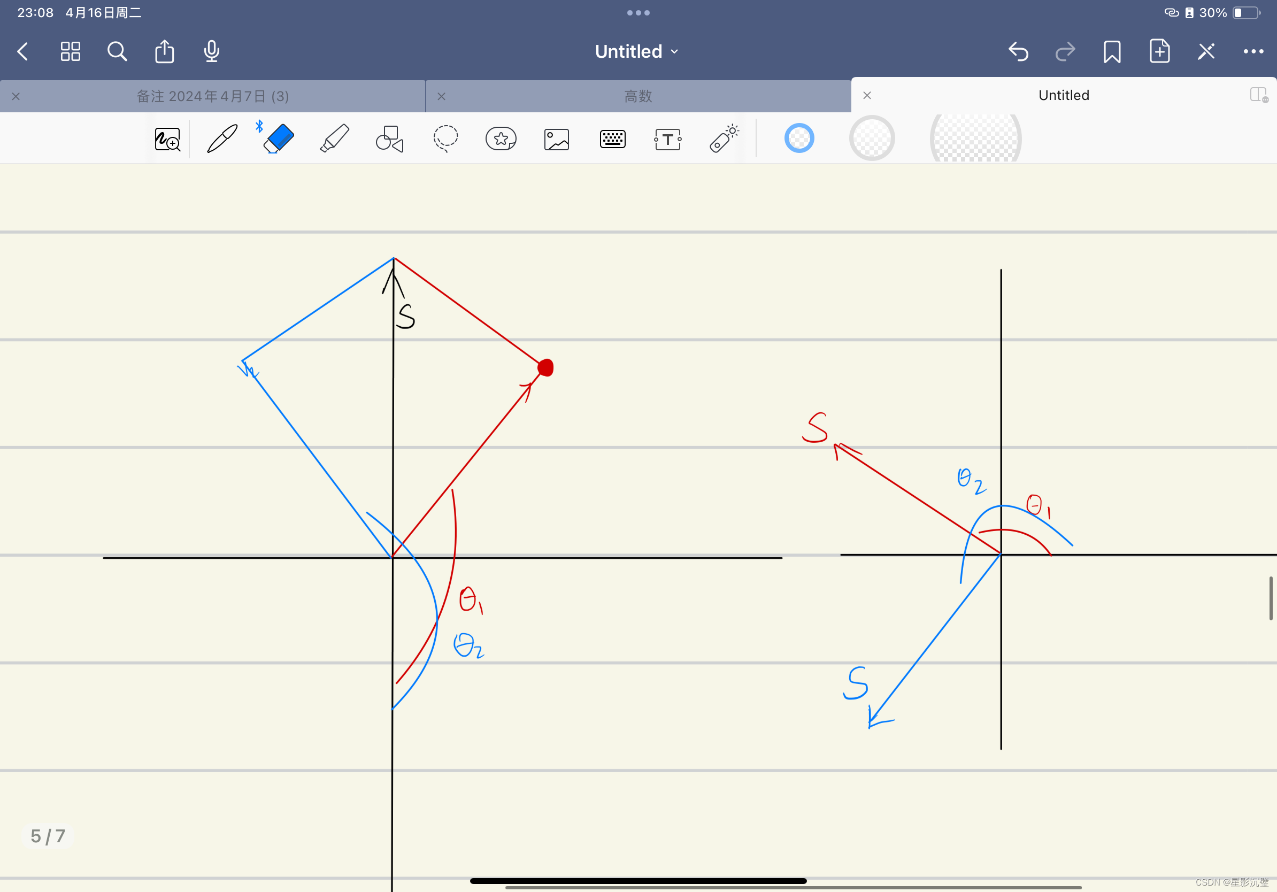The width and height of the screenshot is (1277, 892).
Task: Select the Eraser tool
Action: (x=278, y=139)
